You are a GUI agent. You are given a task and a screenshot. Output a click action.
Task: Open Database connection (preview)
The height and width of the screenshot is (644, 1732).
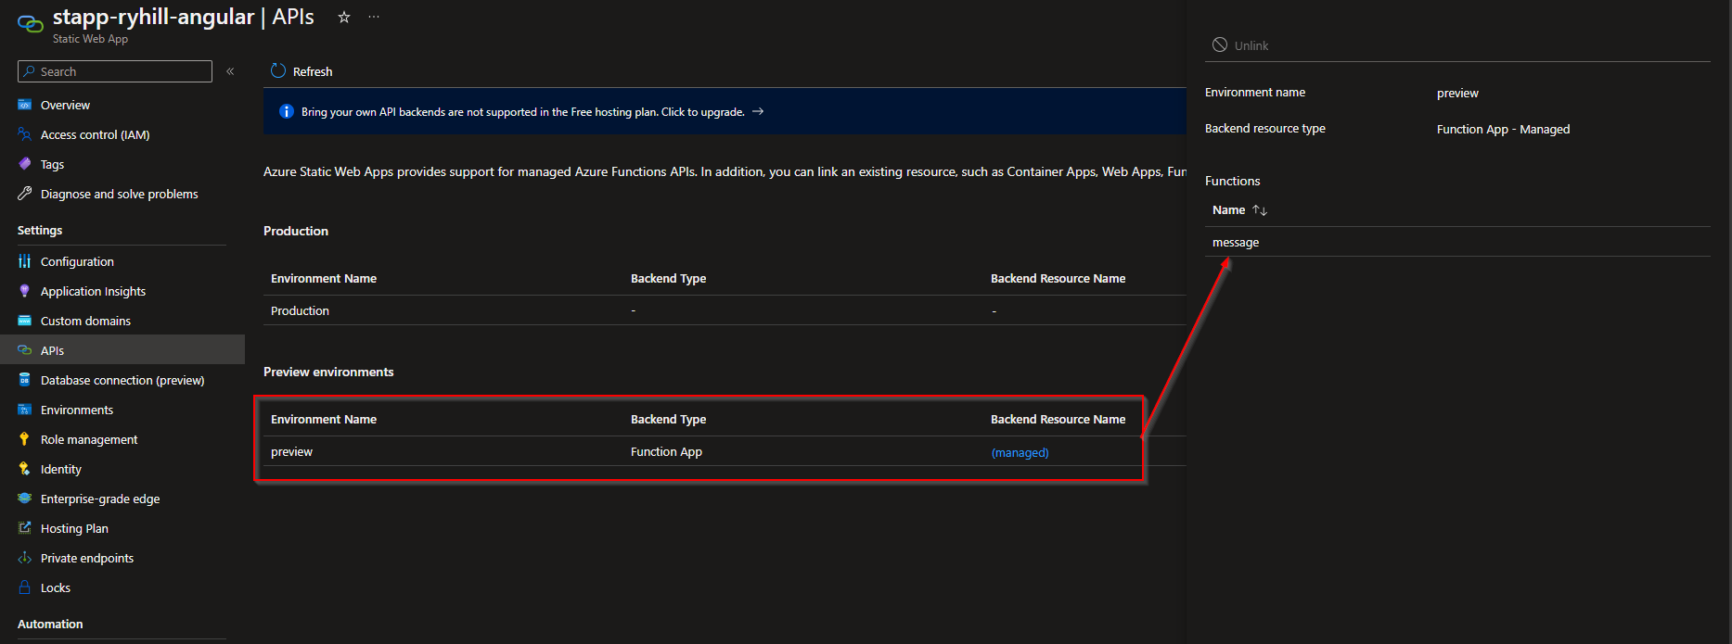point(122,380)
